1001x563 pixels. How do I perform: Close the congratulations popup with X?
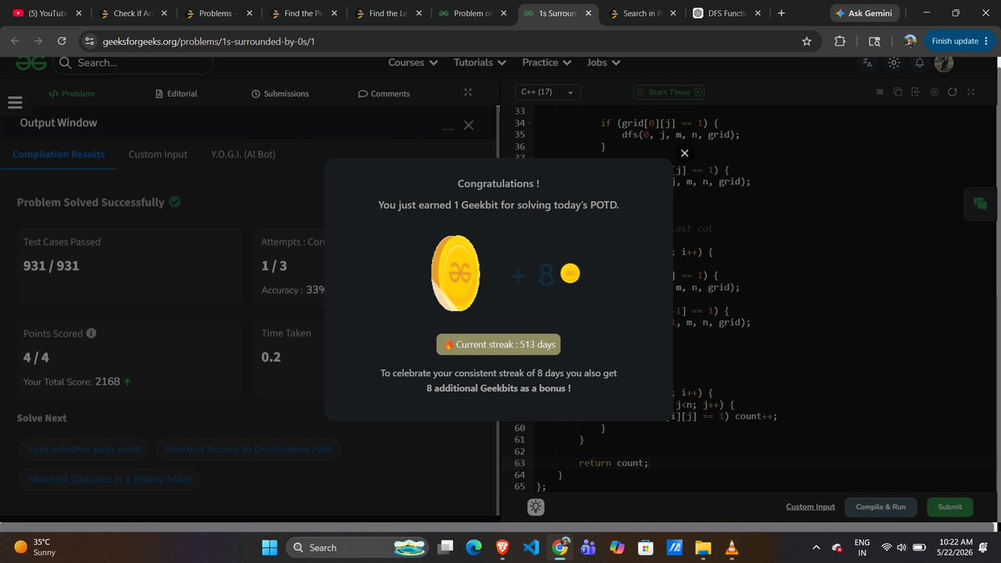click(x=684, y=153)
